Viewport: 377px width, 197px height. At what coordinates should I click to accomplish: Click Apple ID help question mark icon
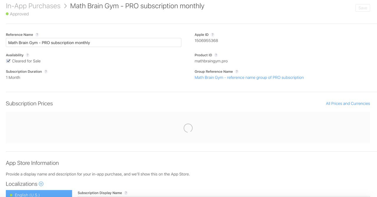[213, 35]
